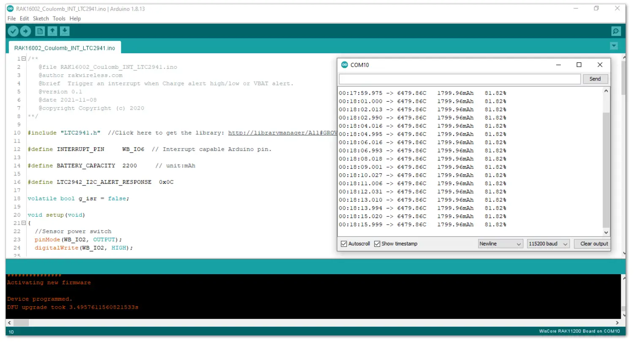636x342 pixels.
Task: Click the 'DFU upgrade took' console line
Action: coord(73,307)
